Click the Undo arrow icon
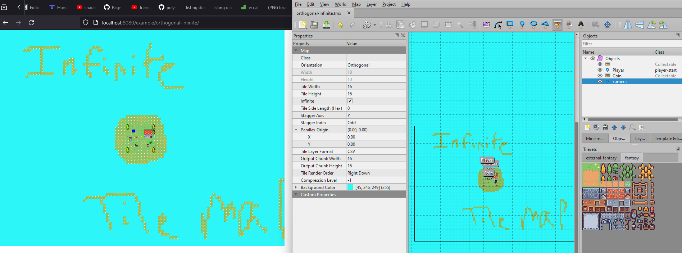Screen dimensions: 682x253 [x=340, y=24]
